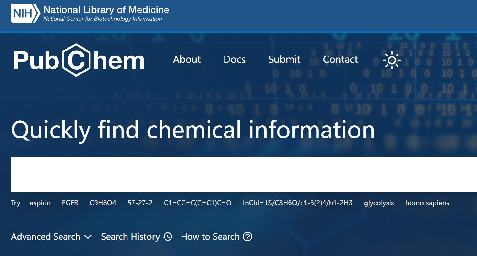Click the PubChem logo
This screenshot has height=256, width=477.
79,60
